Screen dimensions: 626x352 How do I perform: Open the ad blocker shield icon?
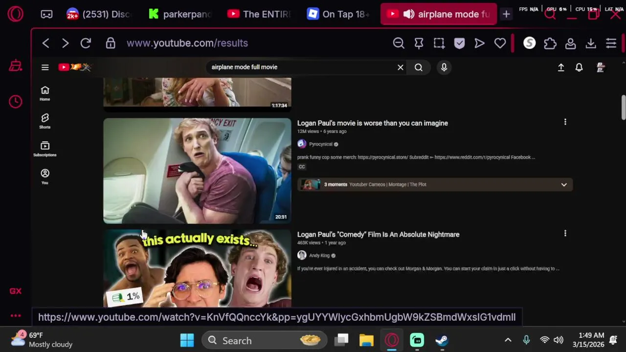(x=459, y=43)
